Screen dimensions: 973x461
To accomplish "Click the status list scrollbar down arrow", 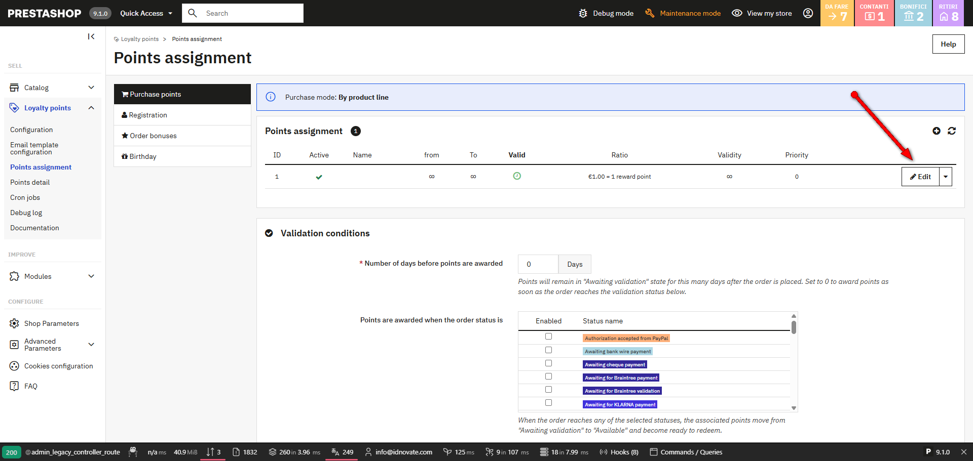I will [x=794, y=408].
